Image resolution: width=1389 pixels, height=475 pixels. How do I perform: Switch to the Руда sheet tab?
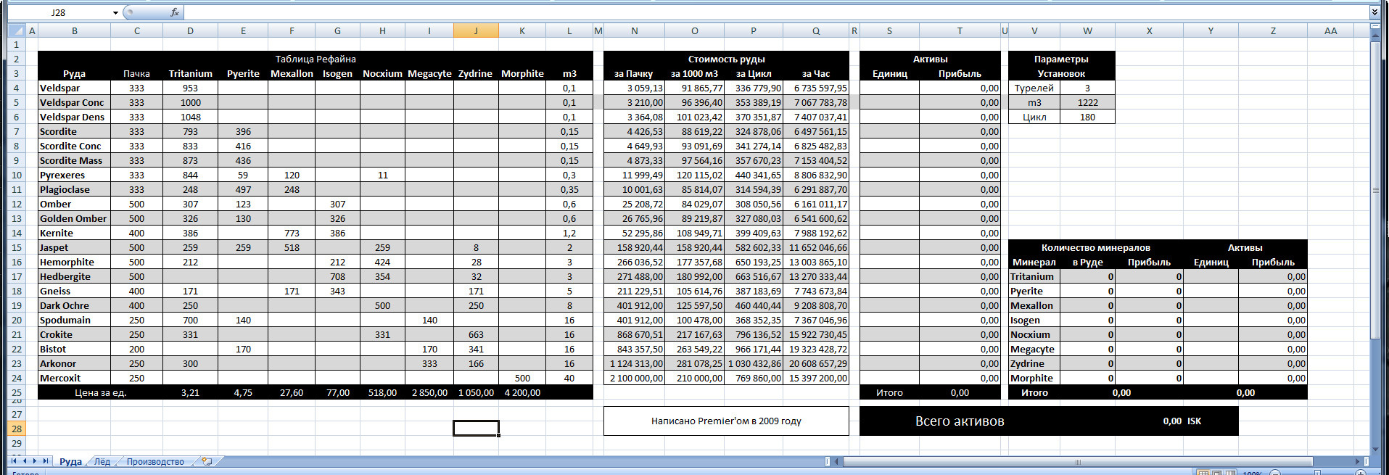tap(70, 461)
